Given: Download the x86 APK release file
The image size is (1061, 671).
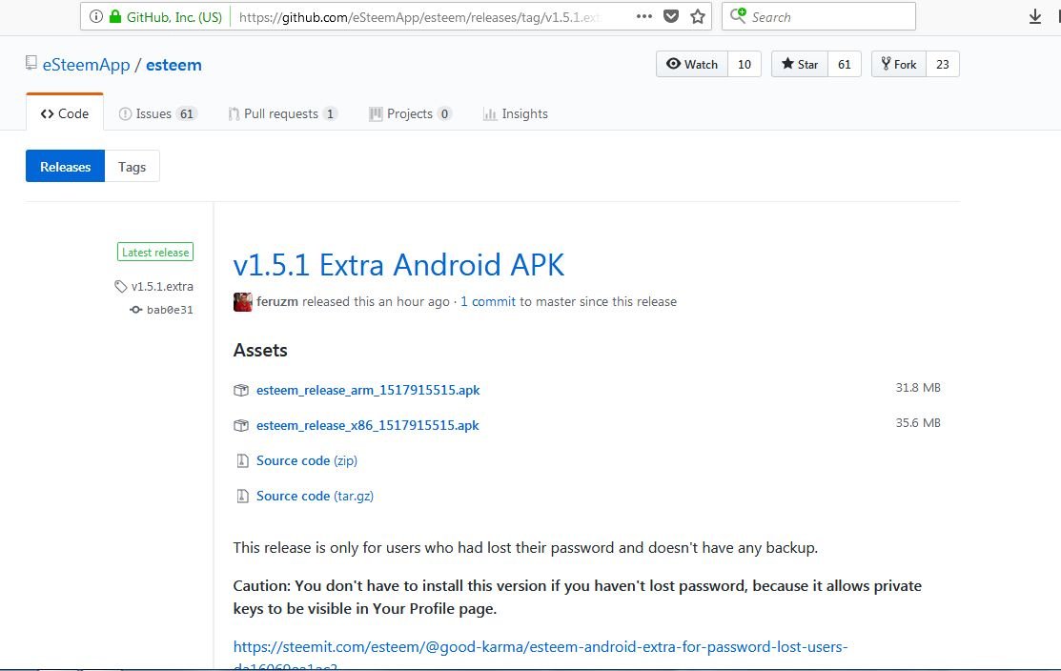Looking at the screenshot, I should click(367, 425).
